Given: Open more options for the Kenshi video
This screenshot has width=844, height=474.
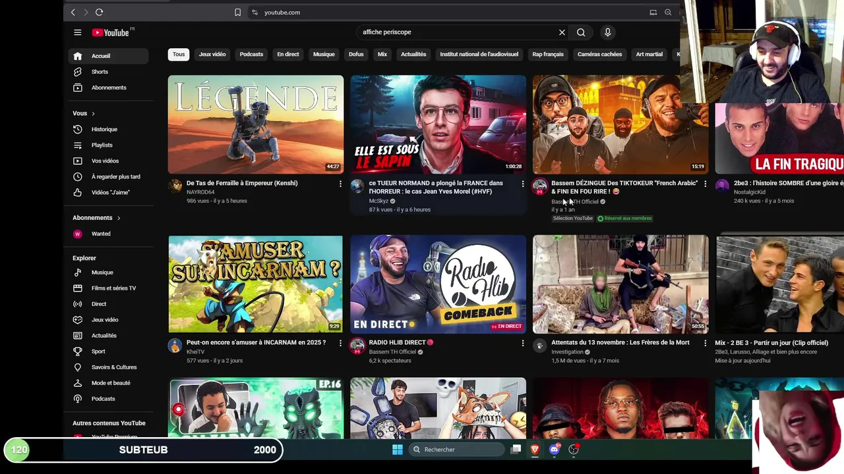Looking at the screenshot, I should 340,184.
